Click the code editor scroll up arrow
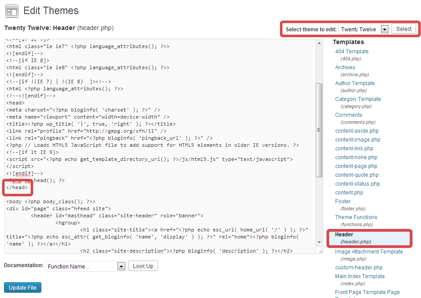 tap(319, 43)
